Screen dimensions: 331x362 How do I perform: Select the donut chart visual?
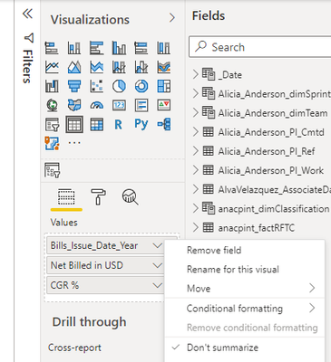141,86
